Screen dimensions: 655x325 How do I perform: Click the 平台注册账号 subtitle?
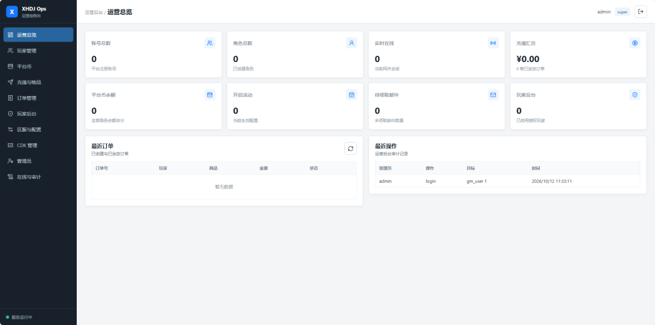[x=104, y=68]
